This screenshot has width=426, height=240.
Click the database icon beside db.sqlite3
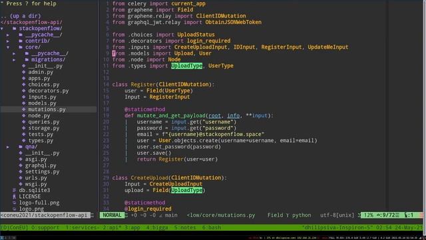point(15,191)
